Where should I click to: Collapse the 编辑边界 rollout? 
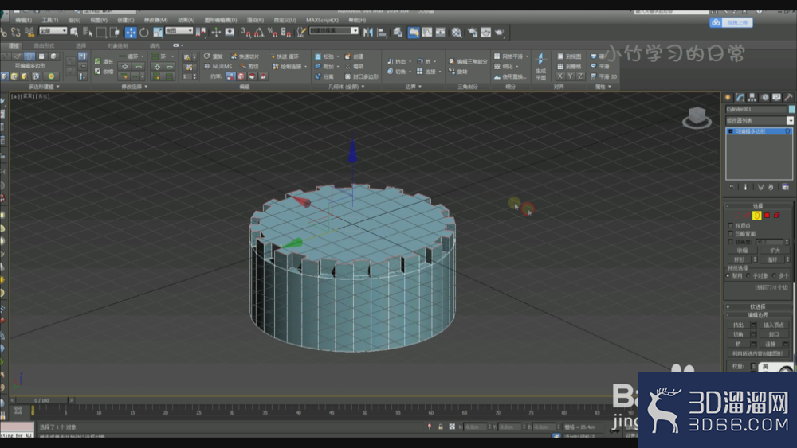tap(757, 315)
